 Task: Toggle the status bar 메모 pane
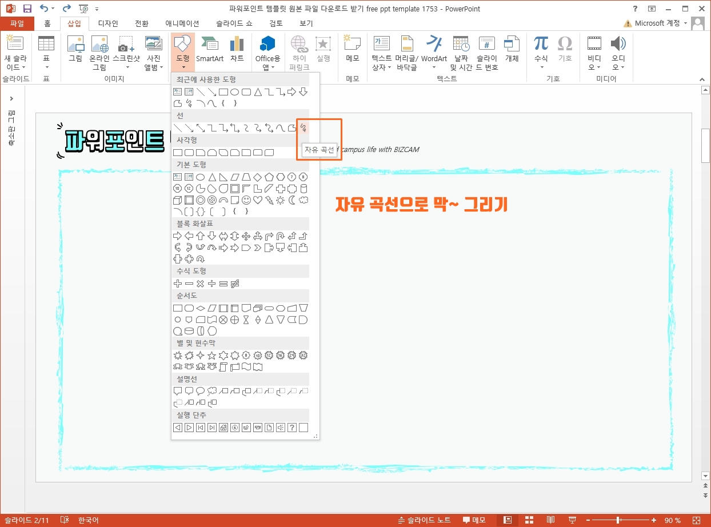click(474, 520)
